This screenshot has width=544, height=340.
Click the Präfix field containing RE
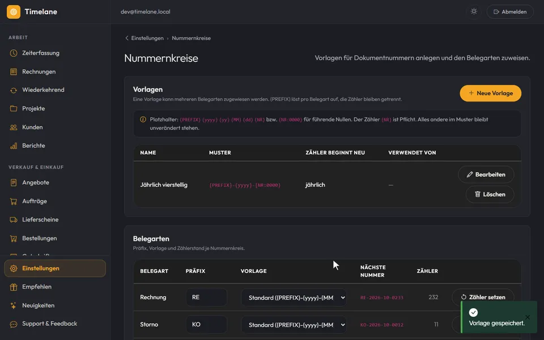(206, 297)
